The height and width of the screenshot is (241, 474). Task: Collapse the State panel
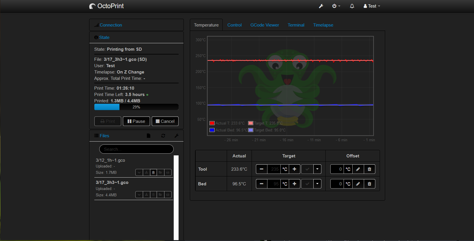click(104, 37)
